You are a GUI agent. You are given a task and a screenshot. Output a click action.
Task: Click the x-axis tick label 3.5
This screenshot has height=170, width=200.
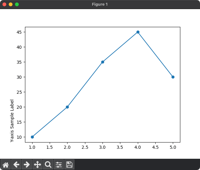tap(120, 147)
